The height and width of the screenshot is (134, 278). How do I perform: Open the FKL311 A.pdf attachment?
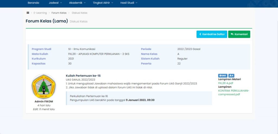[x=226, y=83]
